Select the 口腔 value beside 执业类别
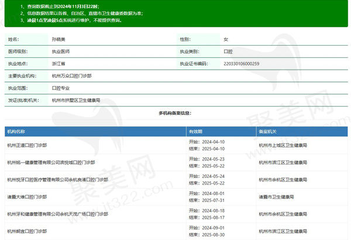Viewport: 351px width, 240px height. click(x=228, y=52)
